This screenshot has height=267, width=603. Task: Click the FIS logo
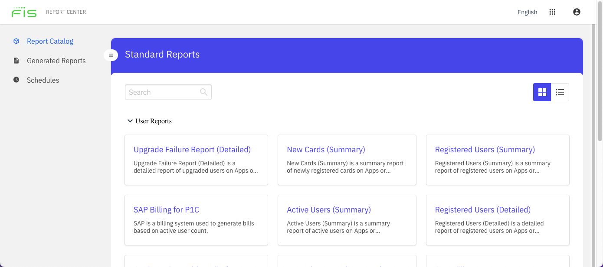25,12
